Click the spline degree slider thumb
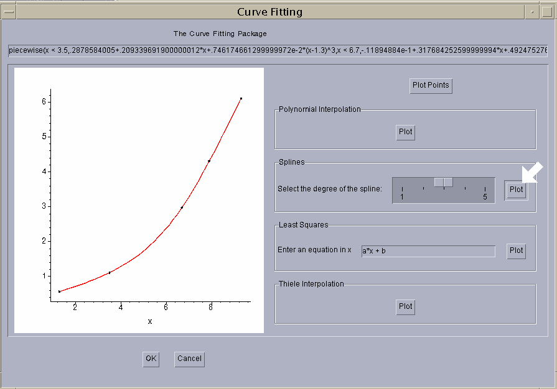This screenshot has width=557, height=389. [x=443, y=181]
